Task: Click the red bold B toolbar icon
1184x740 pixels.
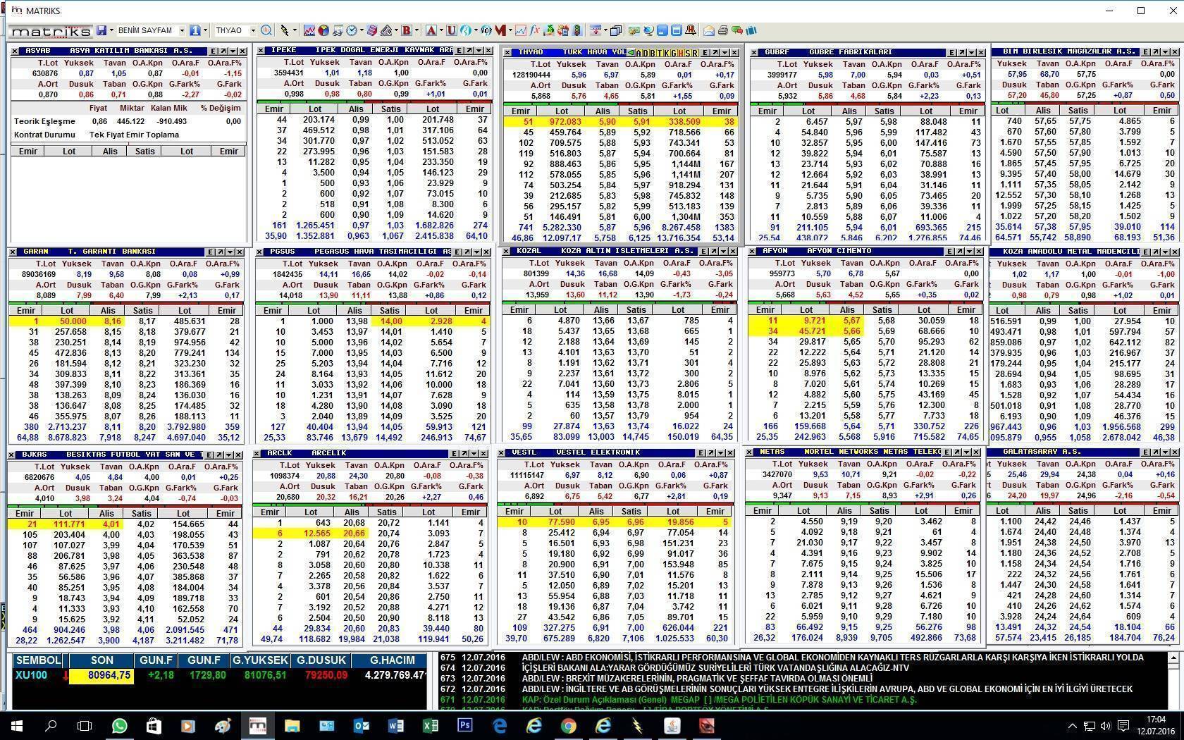Action: [406, 30]
